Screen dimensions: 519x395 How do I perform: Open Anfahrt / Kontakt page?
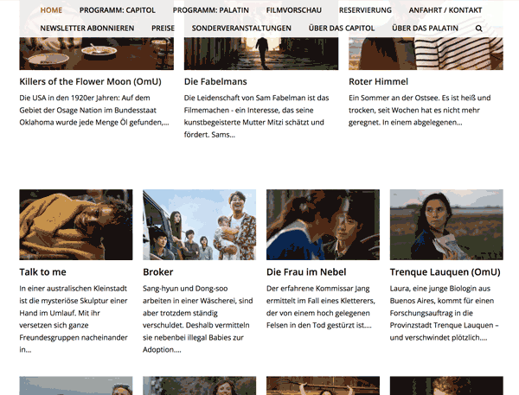pyautogui.click(x=447, y=10)
